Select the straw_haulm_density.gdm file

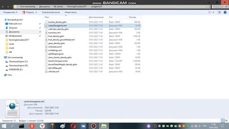point(60,57)
